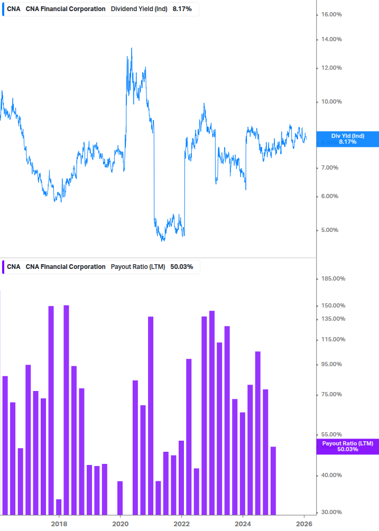Screen dimensions: 379x531
Task: Click the blue Dividend Yield legend color bar
Action: tap(3, 9)
